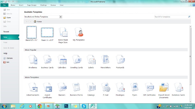Click the quick access Save icon
195x109 pixels.
click(5, 2)
